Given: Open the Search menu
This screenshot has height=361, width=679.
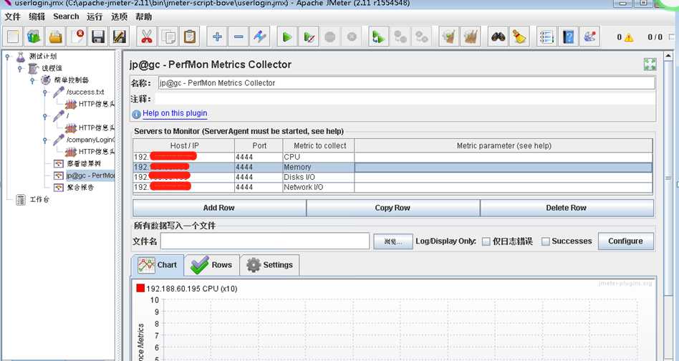Looking at the screenshot, I should point(66,16).
